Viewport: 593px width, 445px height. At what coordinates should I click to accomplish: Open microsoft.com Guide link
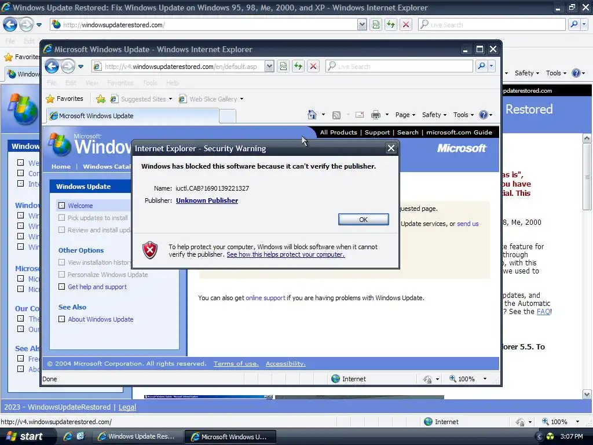click(x=459, y=133)
